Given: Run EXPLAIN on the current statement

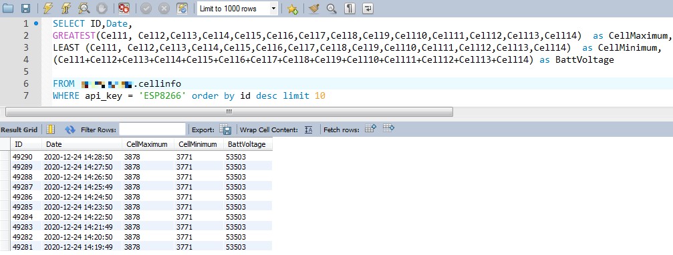Looking at the screenshot, I should pyautogui.click(x=84, y=9).
